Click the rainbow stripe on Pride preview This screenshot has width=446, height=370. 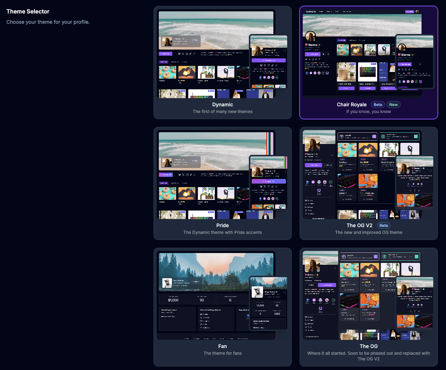[270, 144]
